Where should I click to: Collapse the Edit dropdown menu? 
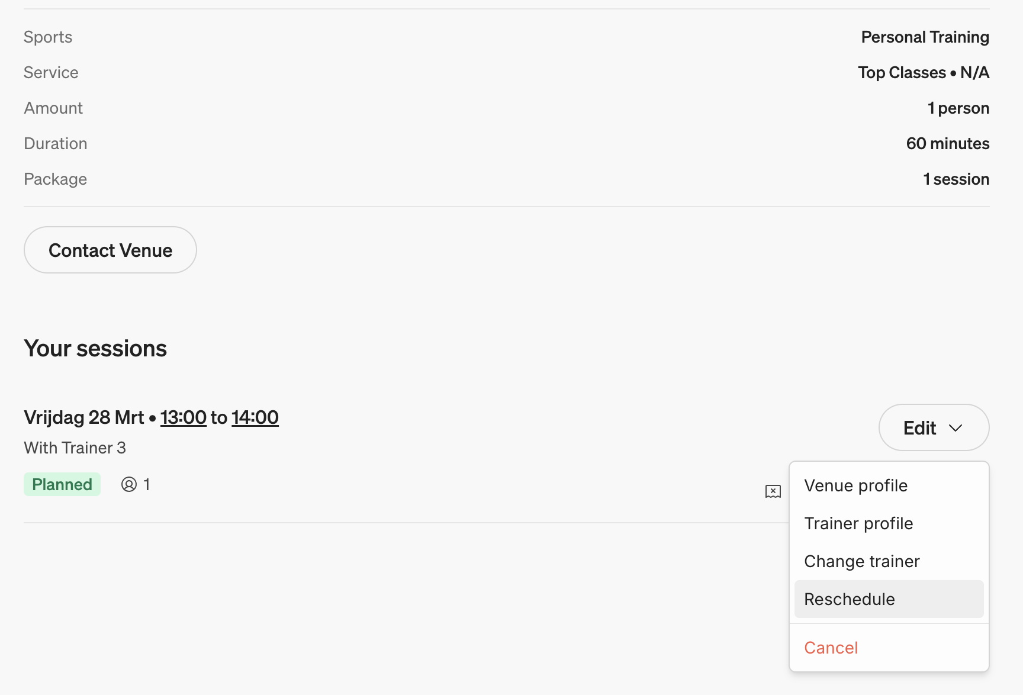point(933,427)
